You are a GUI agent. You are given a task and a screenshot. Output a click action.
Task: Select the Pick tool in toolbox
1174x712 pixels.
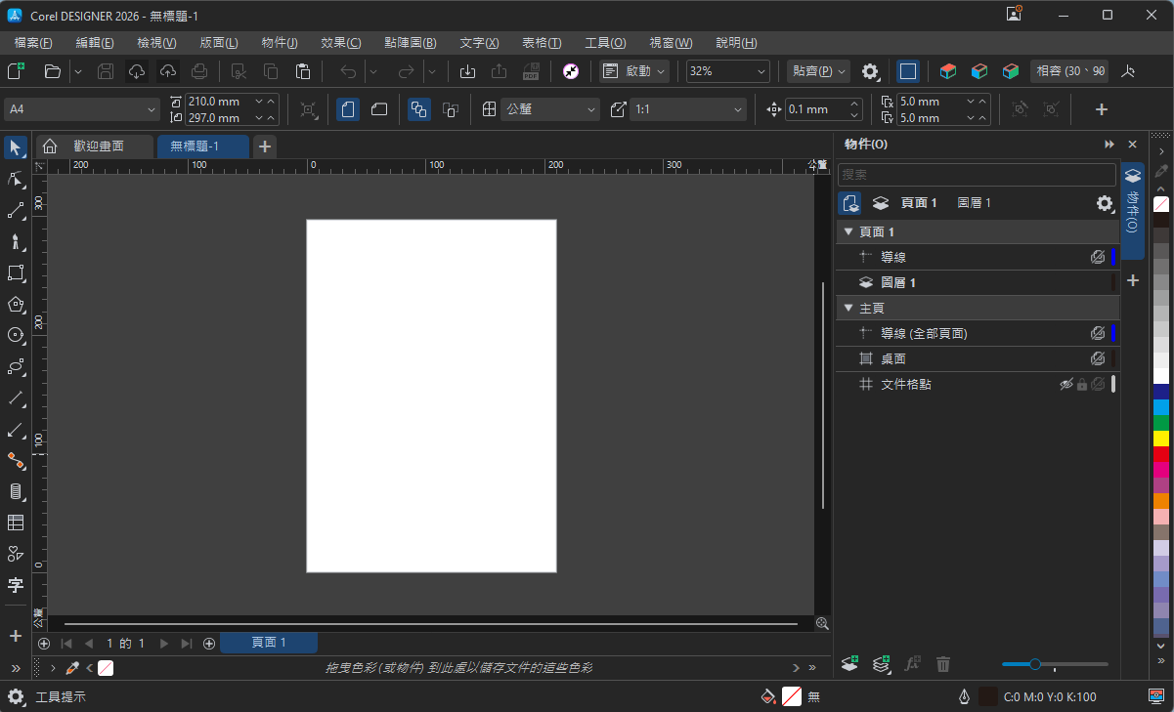click(16, 147)
